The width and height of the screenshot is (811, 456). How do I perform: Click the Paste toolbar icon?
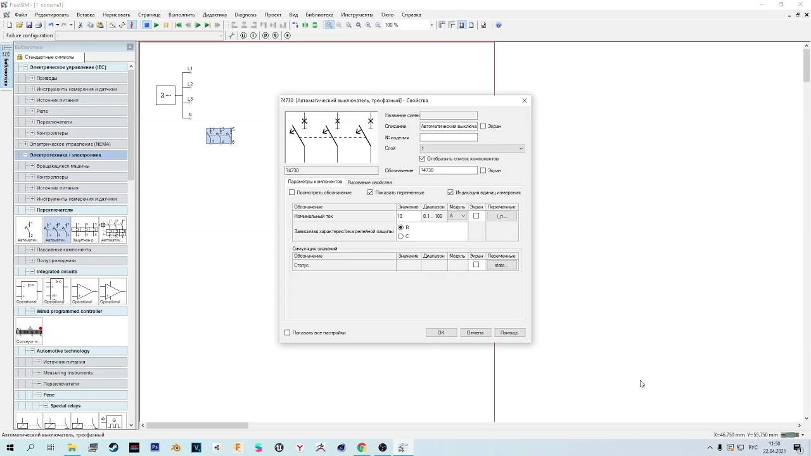(100, 25)
